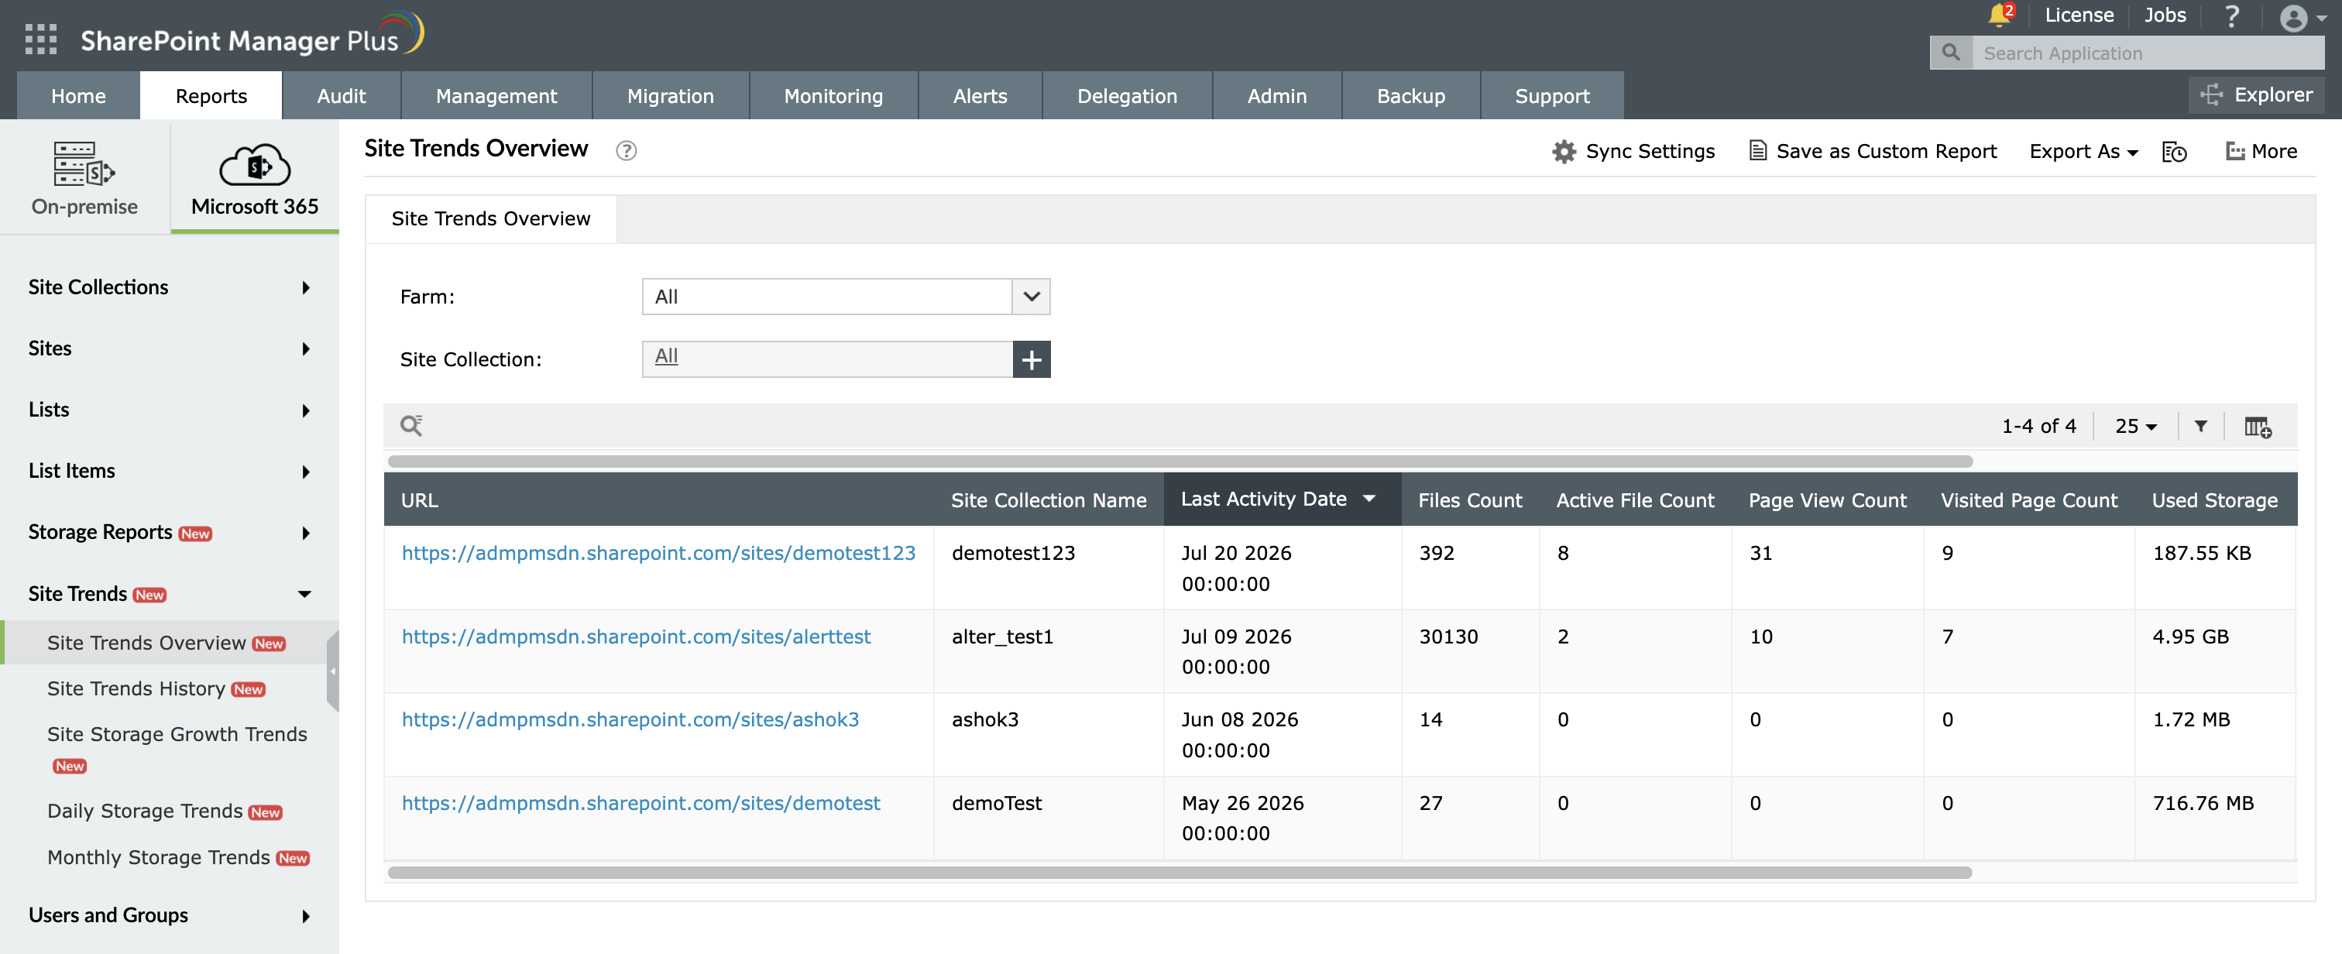This screenshot has height=954, width=2342.
Task: Open the Monitoring tab
Action: (833, 95)
